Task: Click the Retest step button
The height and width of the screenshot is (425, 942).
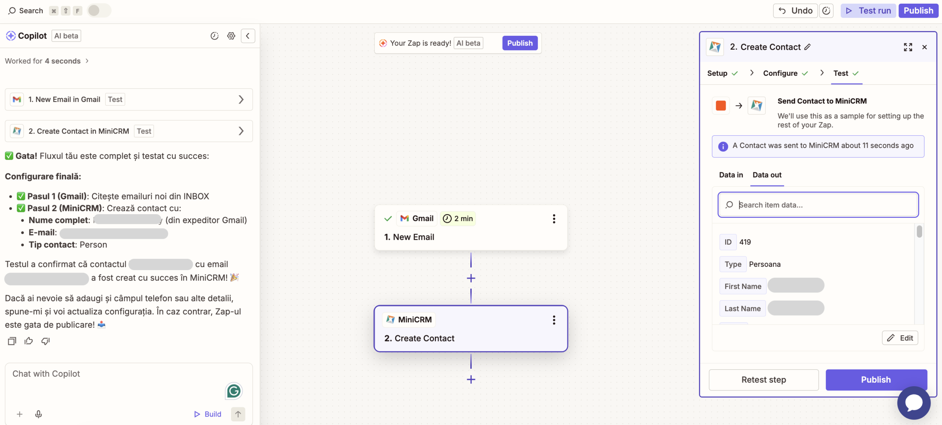Action: [764, 380]
